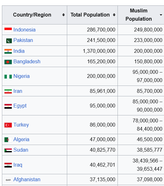Click the Turkey flag icon
The image size is (164, 186).
click(8, 125)
